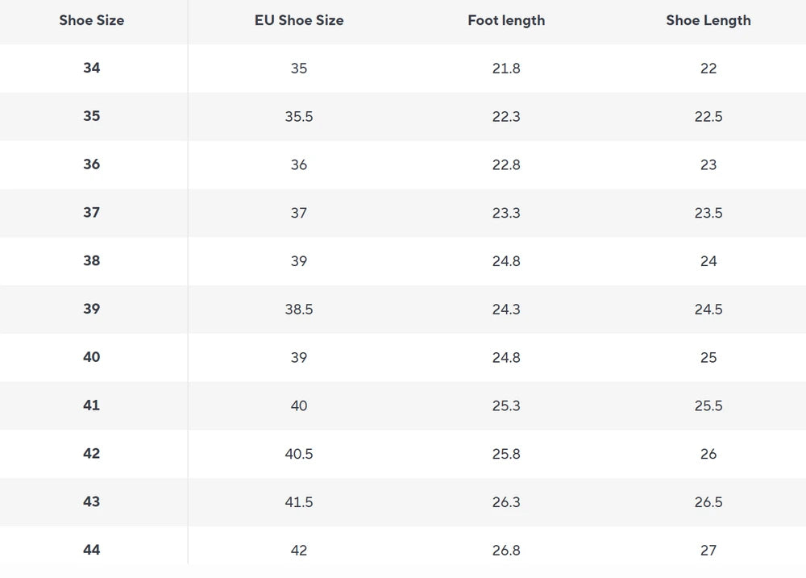Select shoe size 38 row label
This screenshot has width=806, height=578.
92,260
